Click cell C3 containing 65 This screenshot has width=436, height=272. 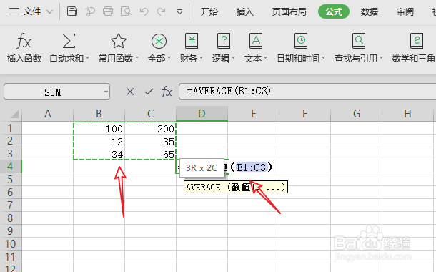click(150, 154)
